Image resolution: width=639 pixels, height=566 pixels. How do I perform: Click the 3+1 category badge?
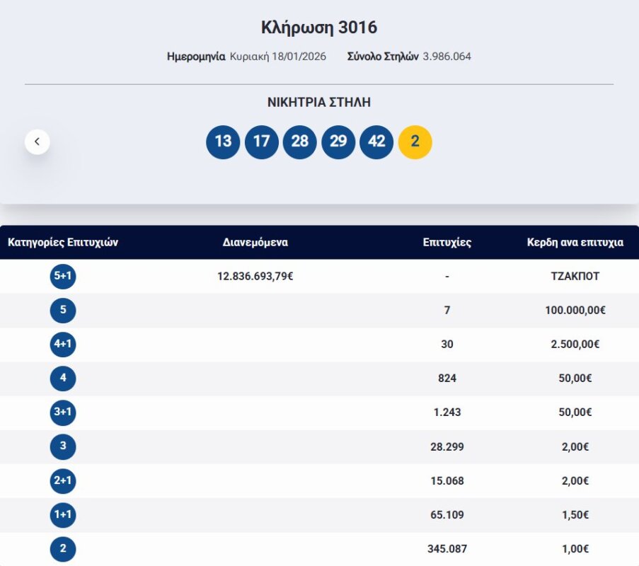pyautogui.click(x=63, y=412)
